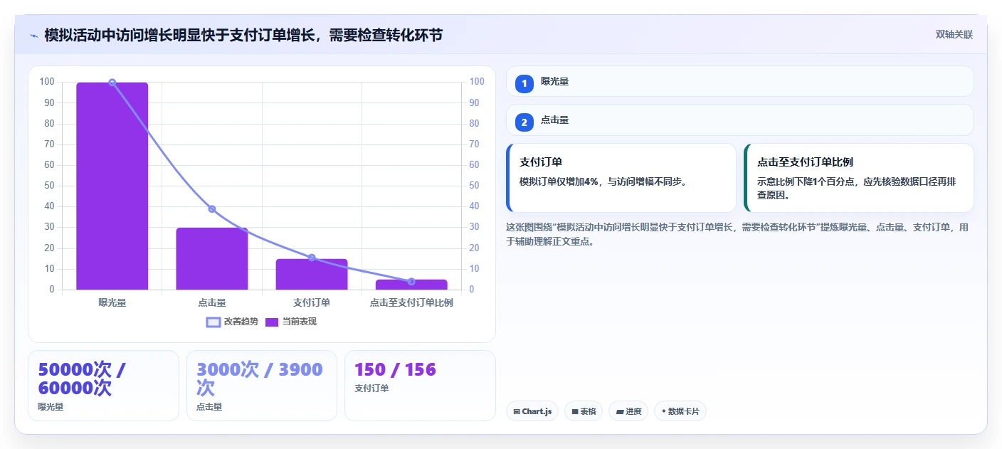The image size is (1002, 449).
Task: Open the 50000次 / 60000次 stat card
Action: click(x=103, y=386)
